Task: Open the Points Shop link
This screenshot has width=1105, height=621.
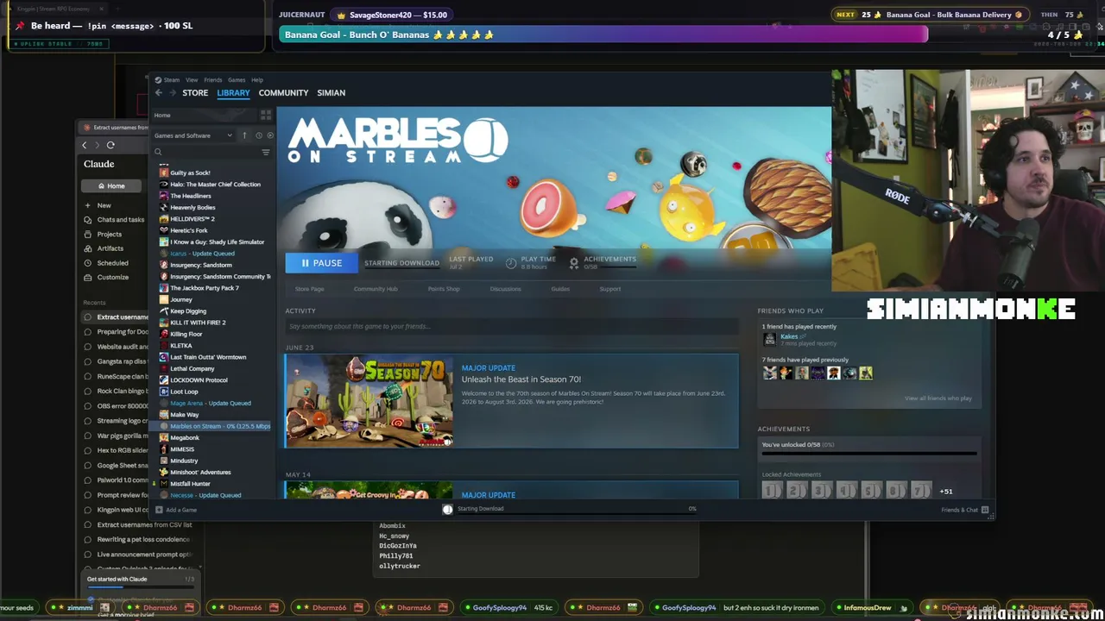Action: click(444, 289)
